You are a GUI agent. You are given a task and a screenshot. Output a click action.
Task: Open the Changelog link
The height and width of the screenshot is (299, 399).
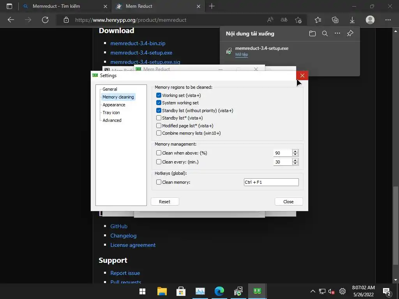click(x=124, y=236)
